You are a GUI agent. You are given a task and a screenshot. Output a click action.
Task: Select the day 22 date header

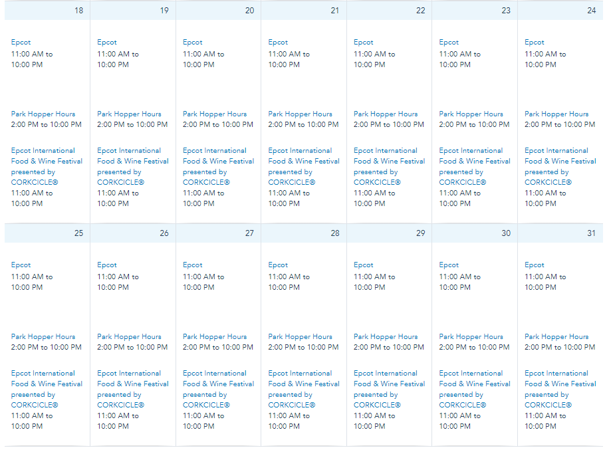pyautogui.click(x=390, y=11)
